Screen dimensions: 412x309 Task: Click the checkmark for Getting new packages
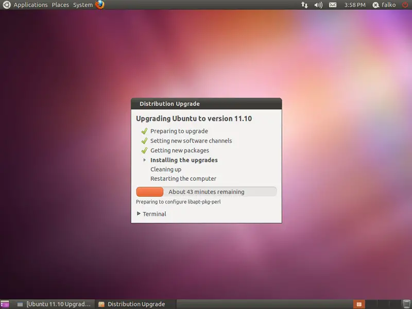pyautogui.click(x=144, y=150)
